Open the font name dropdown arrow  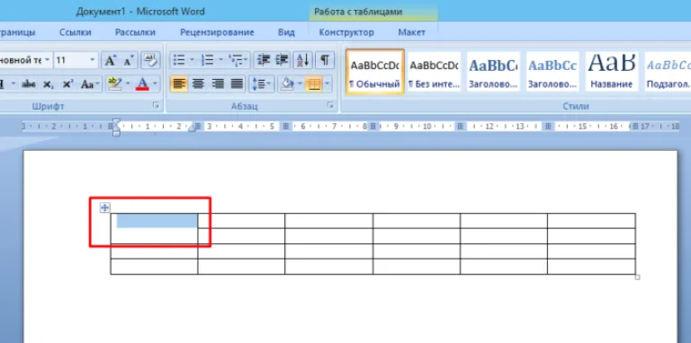coord(47,60)
